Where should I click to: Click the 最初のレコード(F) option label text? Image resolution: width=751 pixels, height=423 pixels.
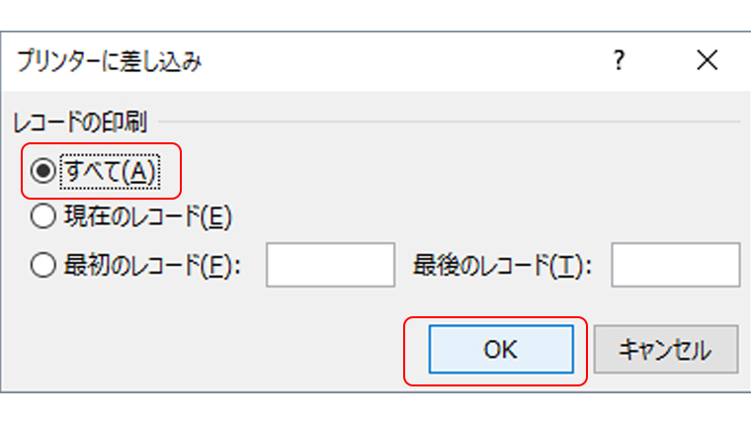click(150, 265)
